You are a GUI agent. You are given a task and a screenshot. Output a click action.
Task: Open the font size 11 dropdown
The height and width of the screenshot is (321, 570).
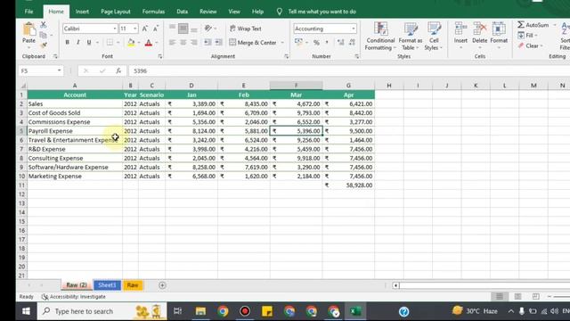134,29
